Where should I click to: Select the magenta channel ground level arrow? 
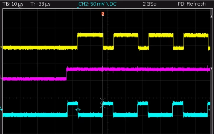tap(1, 78)
